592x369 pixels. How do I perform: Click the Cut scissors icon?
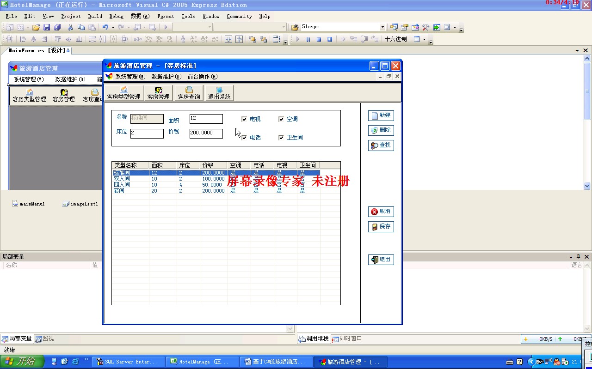[x=70, y=27]
